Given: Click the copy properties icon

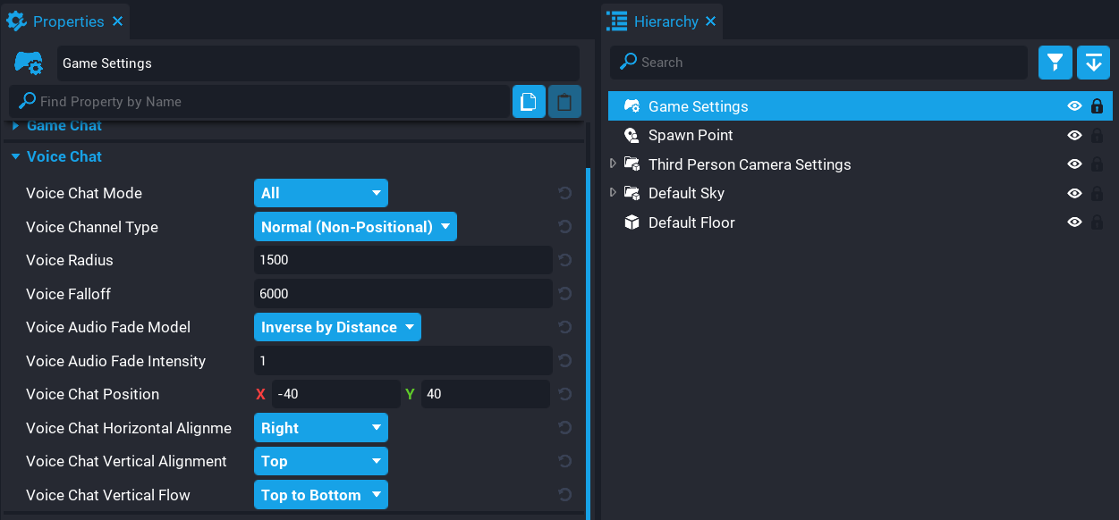Looking at the screenshot, I should [x=529, y=102].
